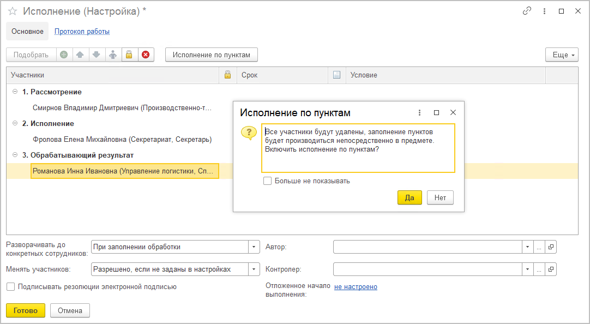Click the copy link chain icon
590x324 pixels.
tap(527, 11)
